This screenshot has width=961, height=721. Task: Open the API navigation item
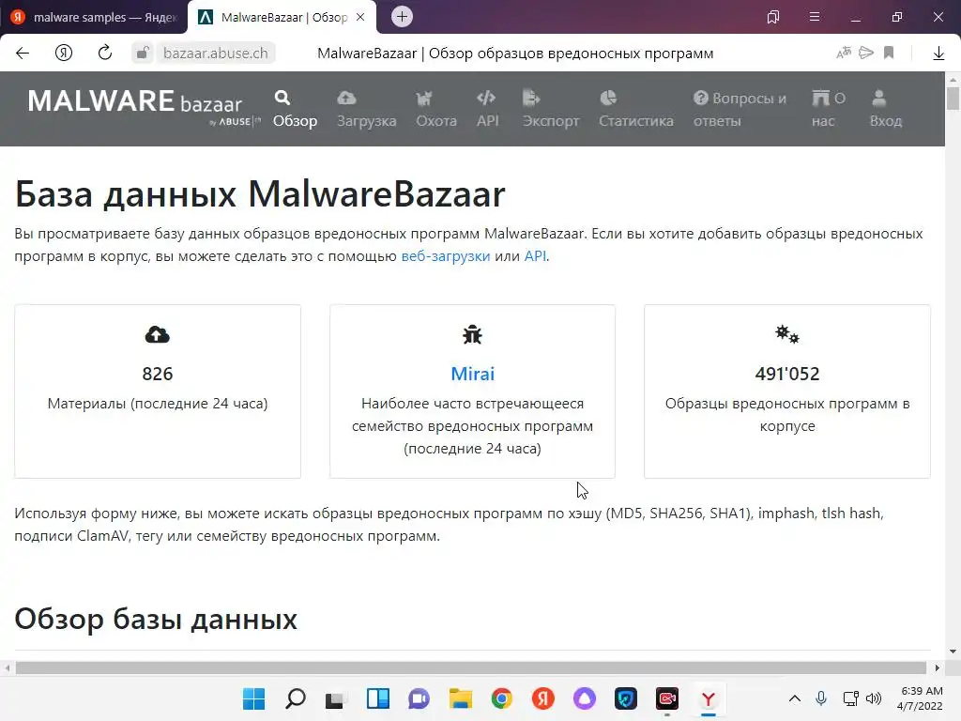pyautogui.click(x=487, y=109)
